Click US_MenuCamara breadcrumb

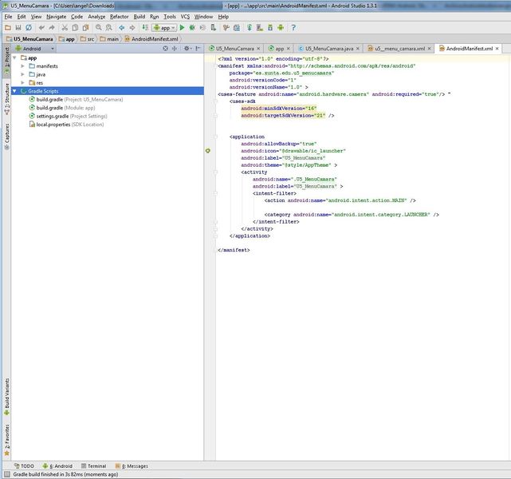click(x=29, y=39)
